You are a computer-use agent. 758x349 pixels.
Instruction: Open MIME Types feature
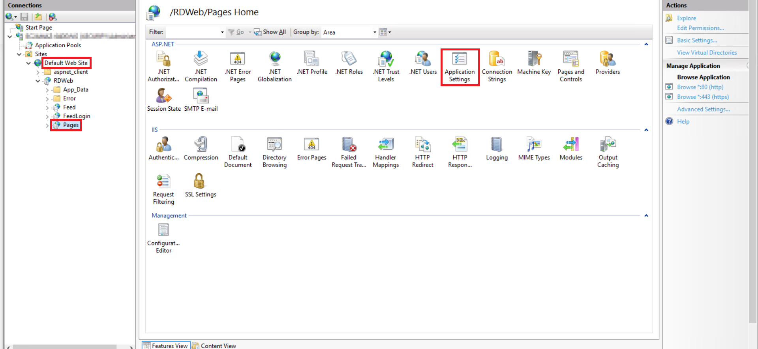pos(534,149)
